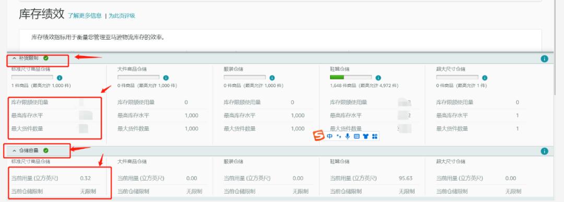Viewport: 564px width, 202px height.
Task: Open the Sogou toolbox grid icon
Action: tap(374, 136)
